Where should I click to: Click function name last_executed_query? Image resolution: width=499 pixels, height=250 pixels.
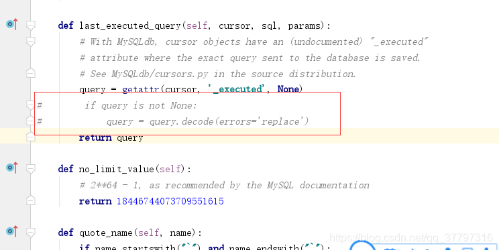(130, 25)
